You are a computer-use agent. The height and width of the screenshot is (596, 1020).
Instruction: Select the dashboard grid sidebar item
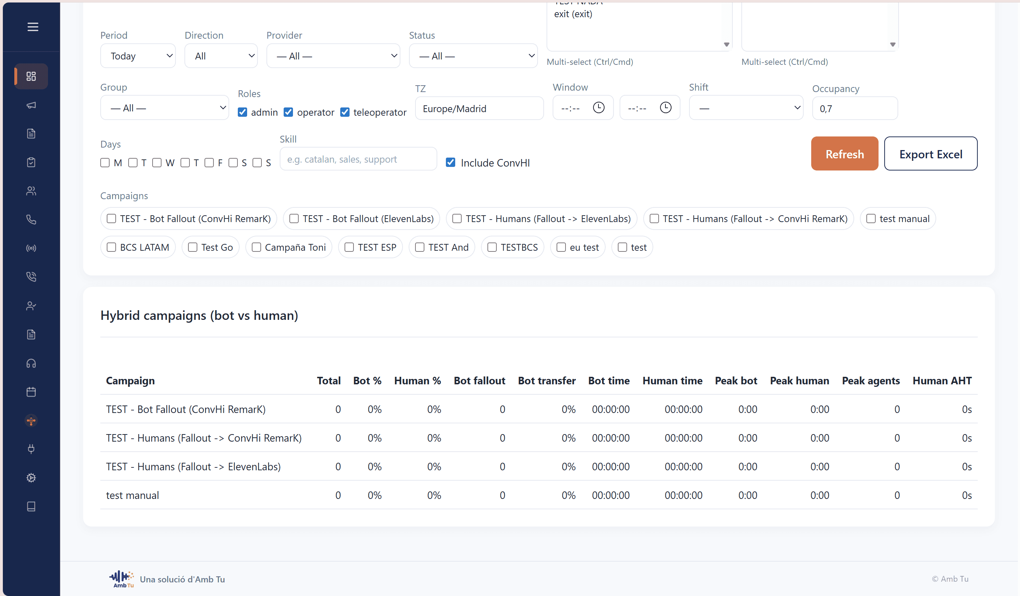[31, 76]
